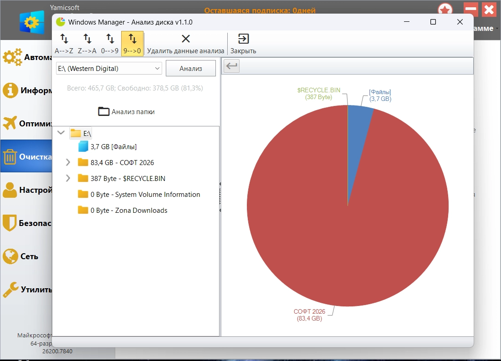The height and width of the screenshot is (361, 501).
Task: Click 'Закрыть' toolbar button
Action: tap(243, 44)
